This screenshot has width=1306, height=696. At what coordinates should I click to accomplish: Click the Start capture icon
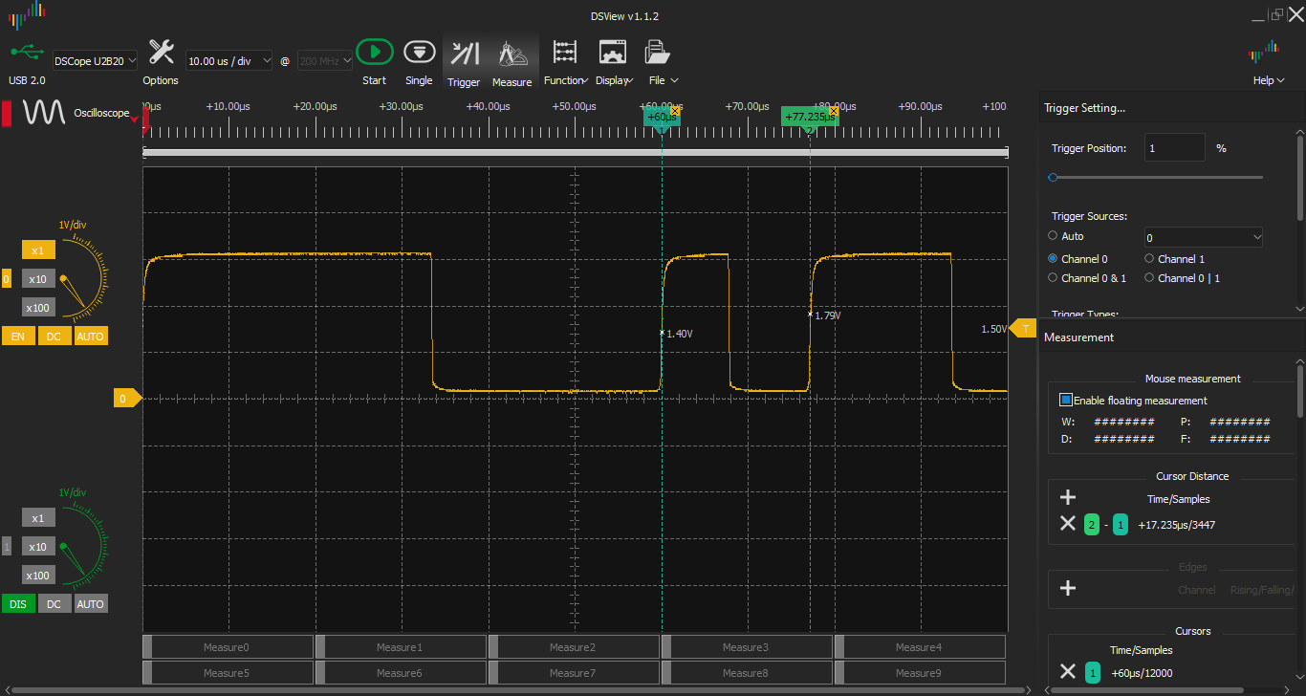click(x=374, y=53)
